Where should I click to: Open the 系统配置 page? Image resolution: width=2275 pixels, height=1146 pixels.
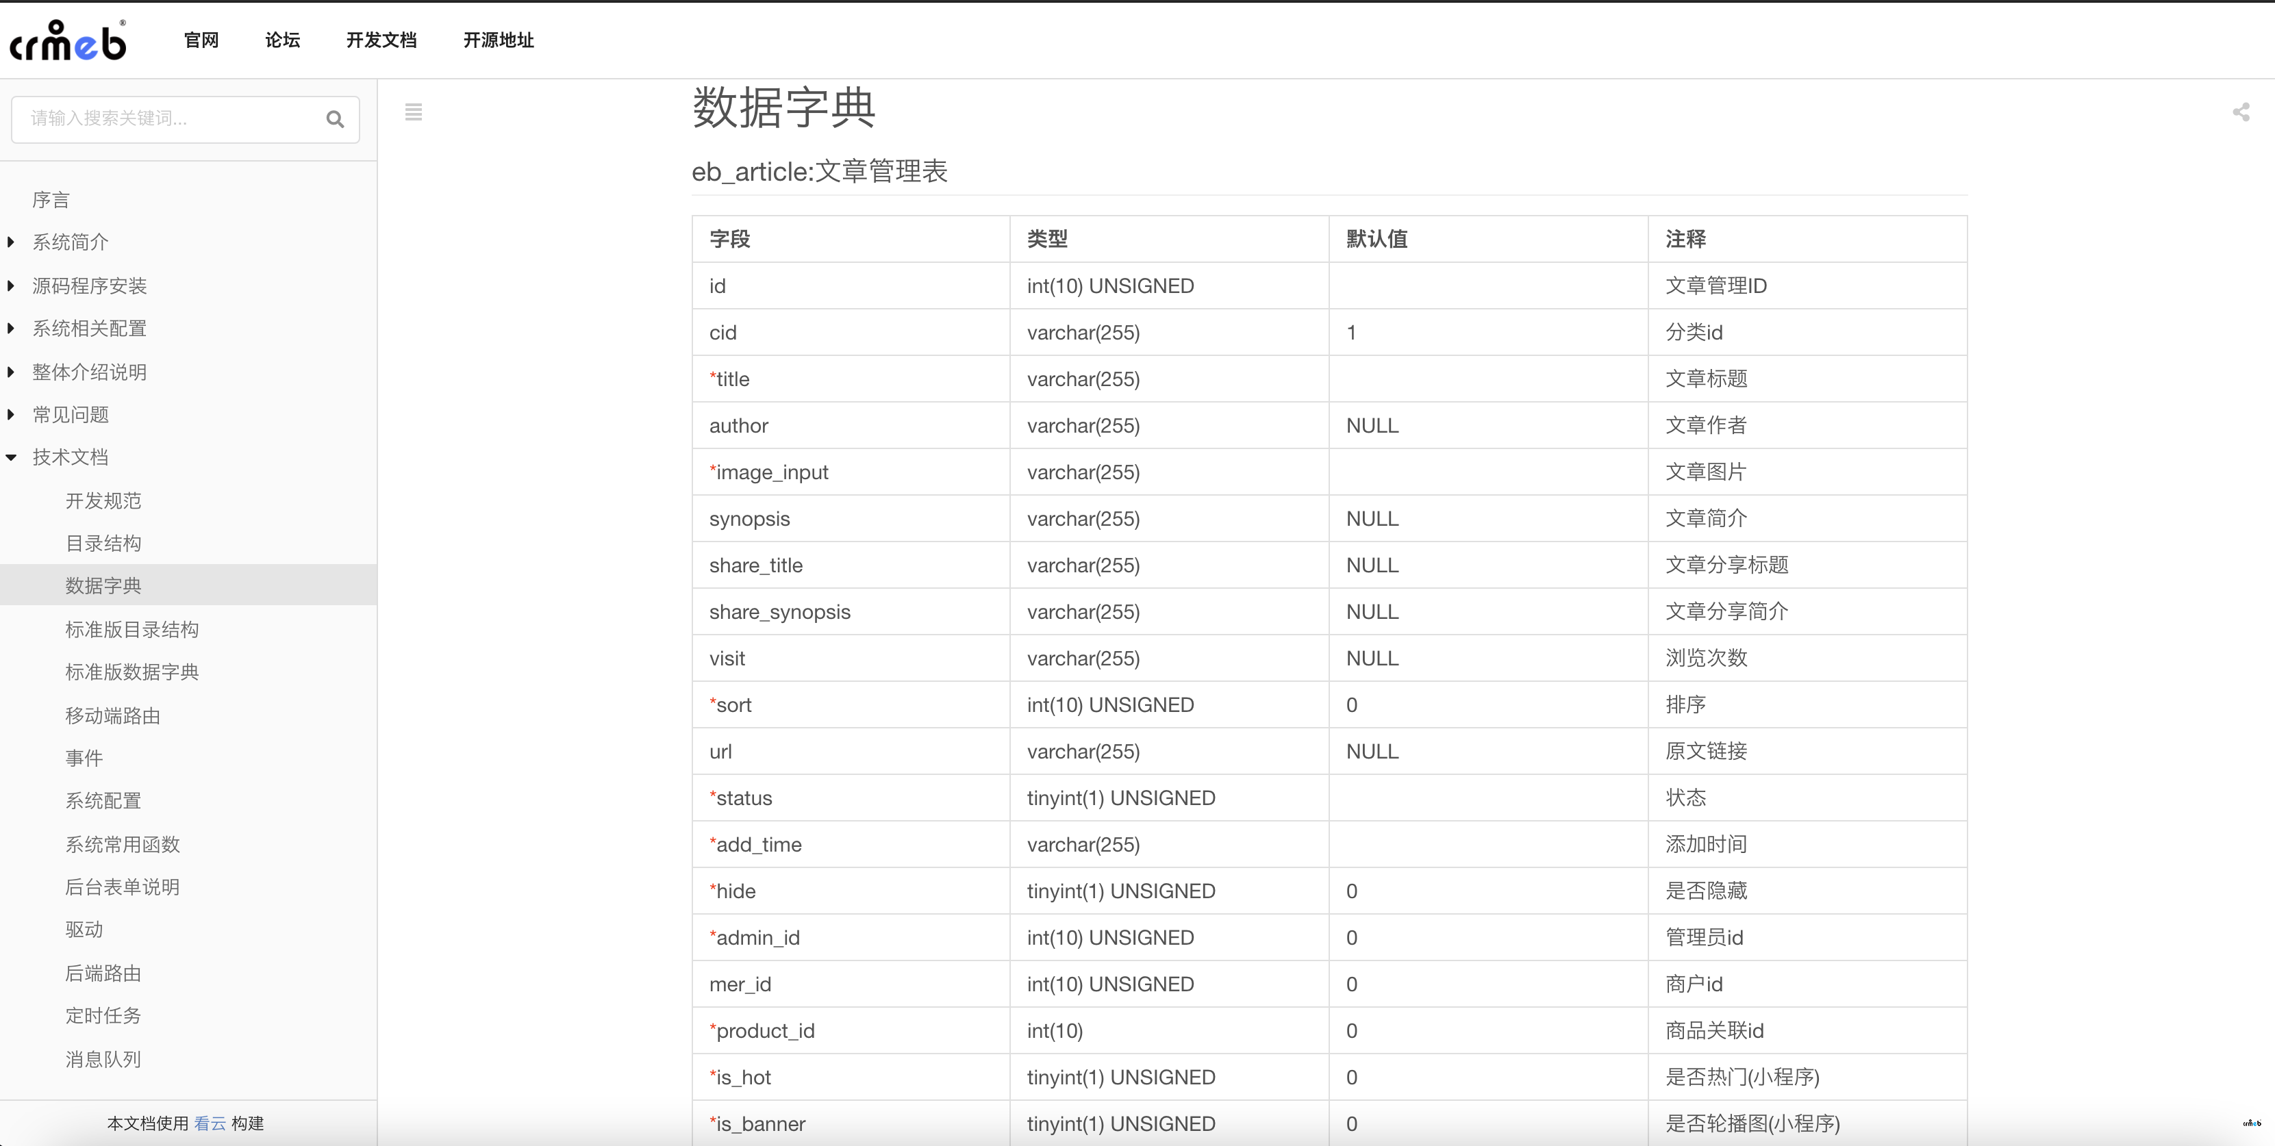pyautogui.click(x=103, y=801)
